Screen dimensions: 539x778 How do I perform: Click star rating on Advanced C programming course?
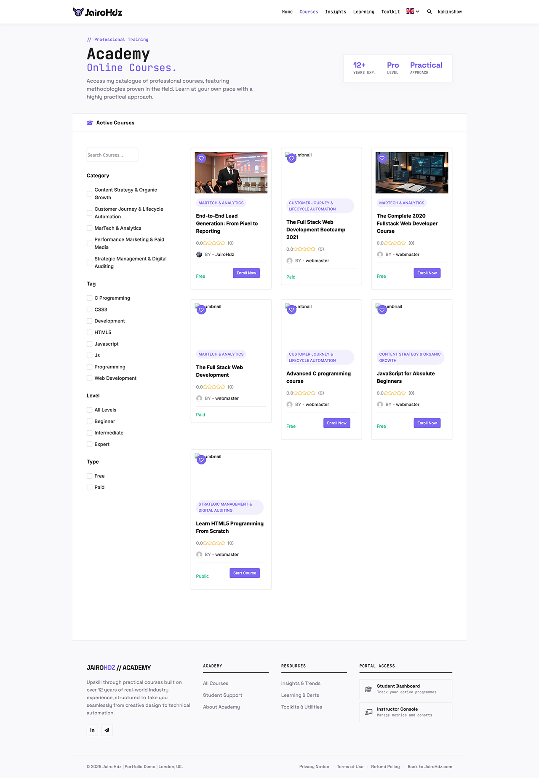304,393
